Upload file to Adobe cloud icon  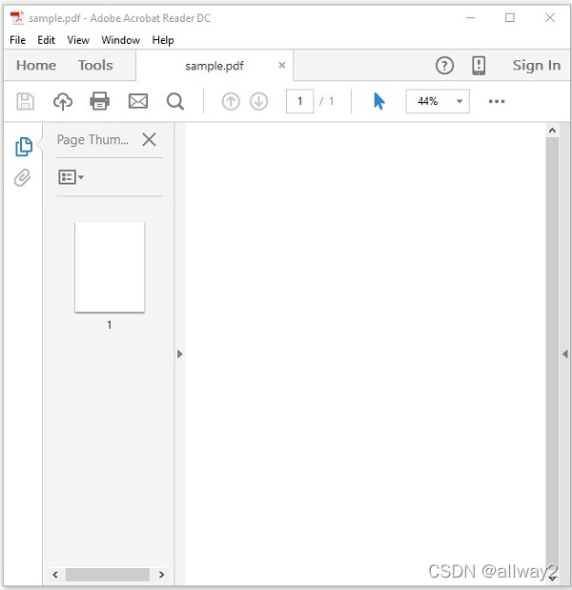coord(63,101)
